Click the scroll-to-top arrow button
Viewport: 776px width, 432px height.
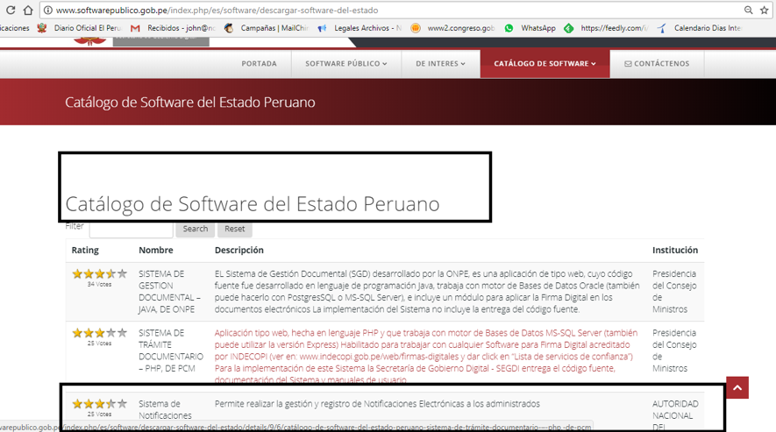click(737, 387)
